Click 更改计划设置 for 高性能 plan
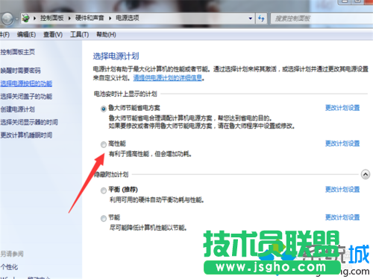Screen dimensions: 373x279 click(x=342, y=144)
